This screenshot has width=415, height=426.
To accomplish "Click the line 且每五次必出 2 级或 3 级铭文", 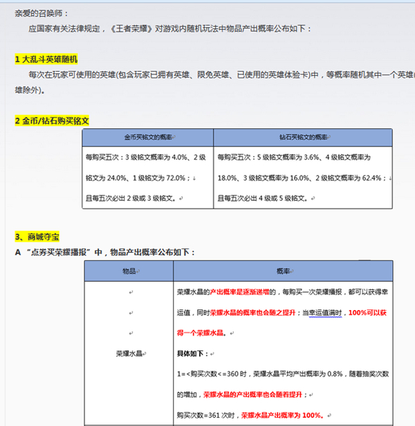I will click(x=131, y=197).
